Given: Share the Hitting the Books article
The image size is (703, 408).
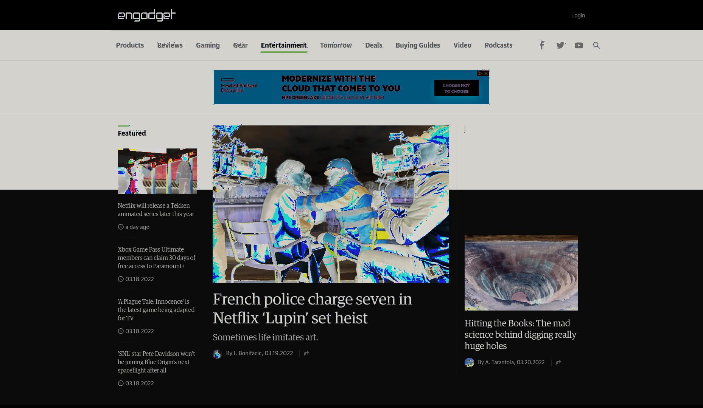Looking at the screenshot, I should 558,362.
